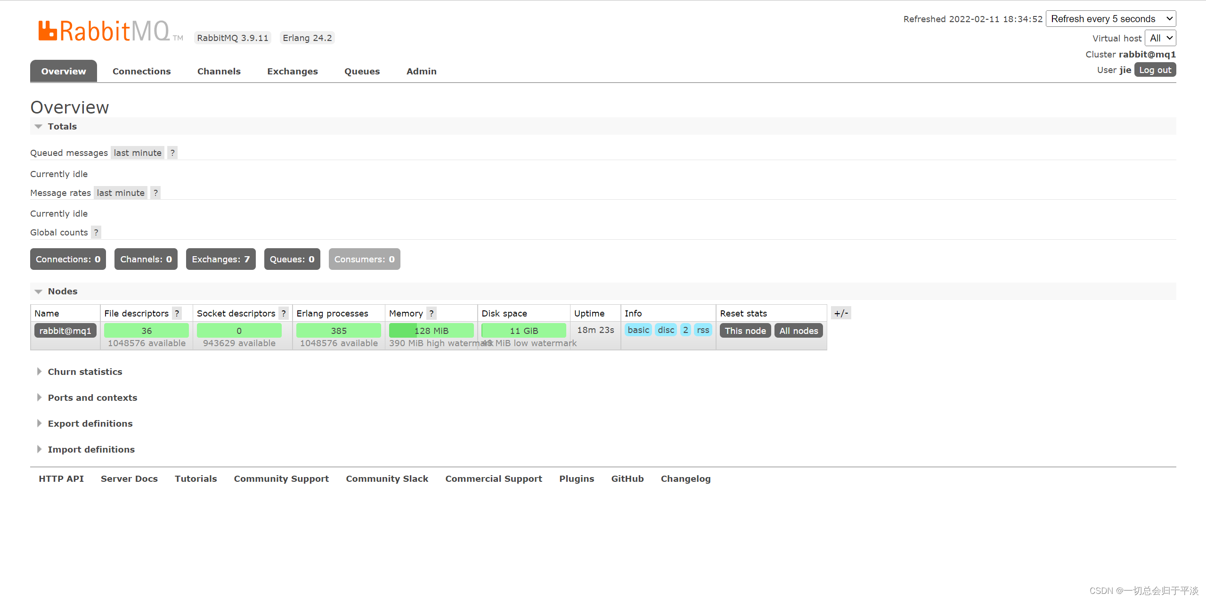The image size is (1206, 600).
Task: Open the Exchanges tab
Action: 292,71
